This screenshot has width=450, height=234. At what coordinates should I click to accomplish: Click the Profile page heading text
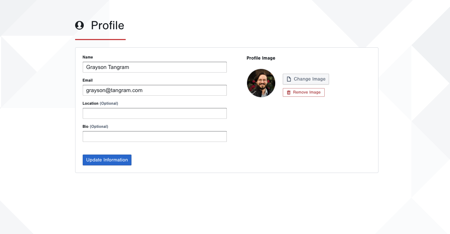pos(108,25)
